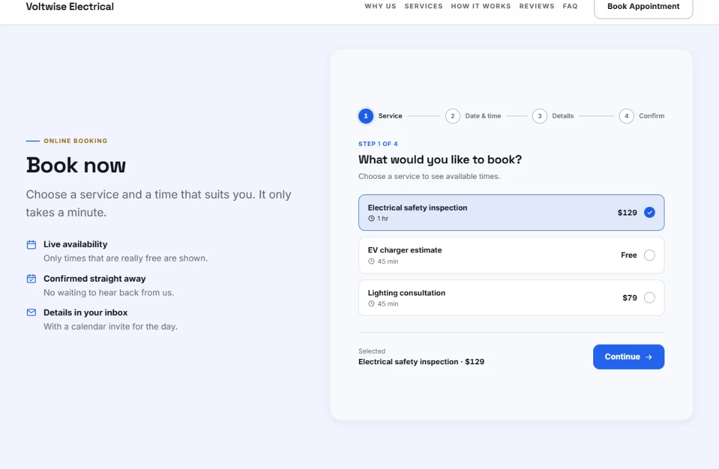
Task: Click the $79 price label
Action: point(630,298)
